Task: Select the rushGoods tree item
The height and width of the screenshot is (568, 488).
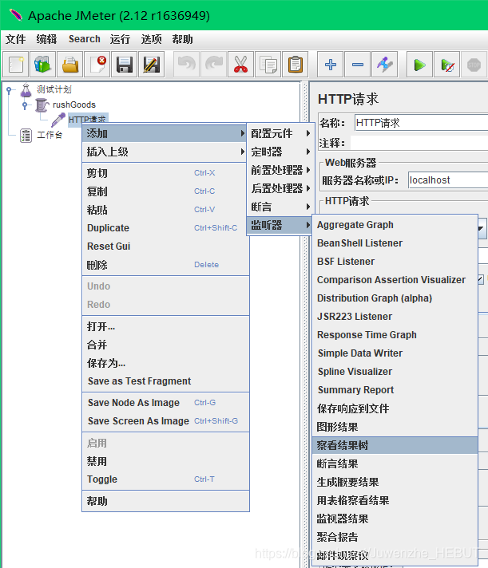Action: point(74,105)
